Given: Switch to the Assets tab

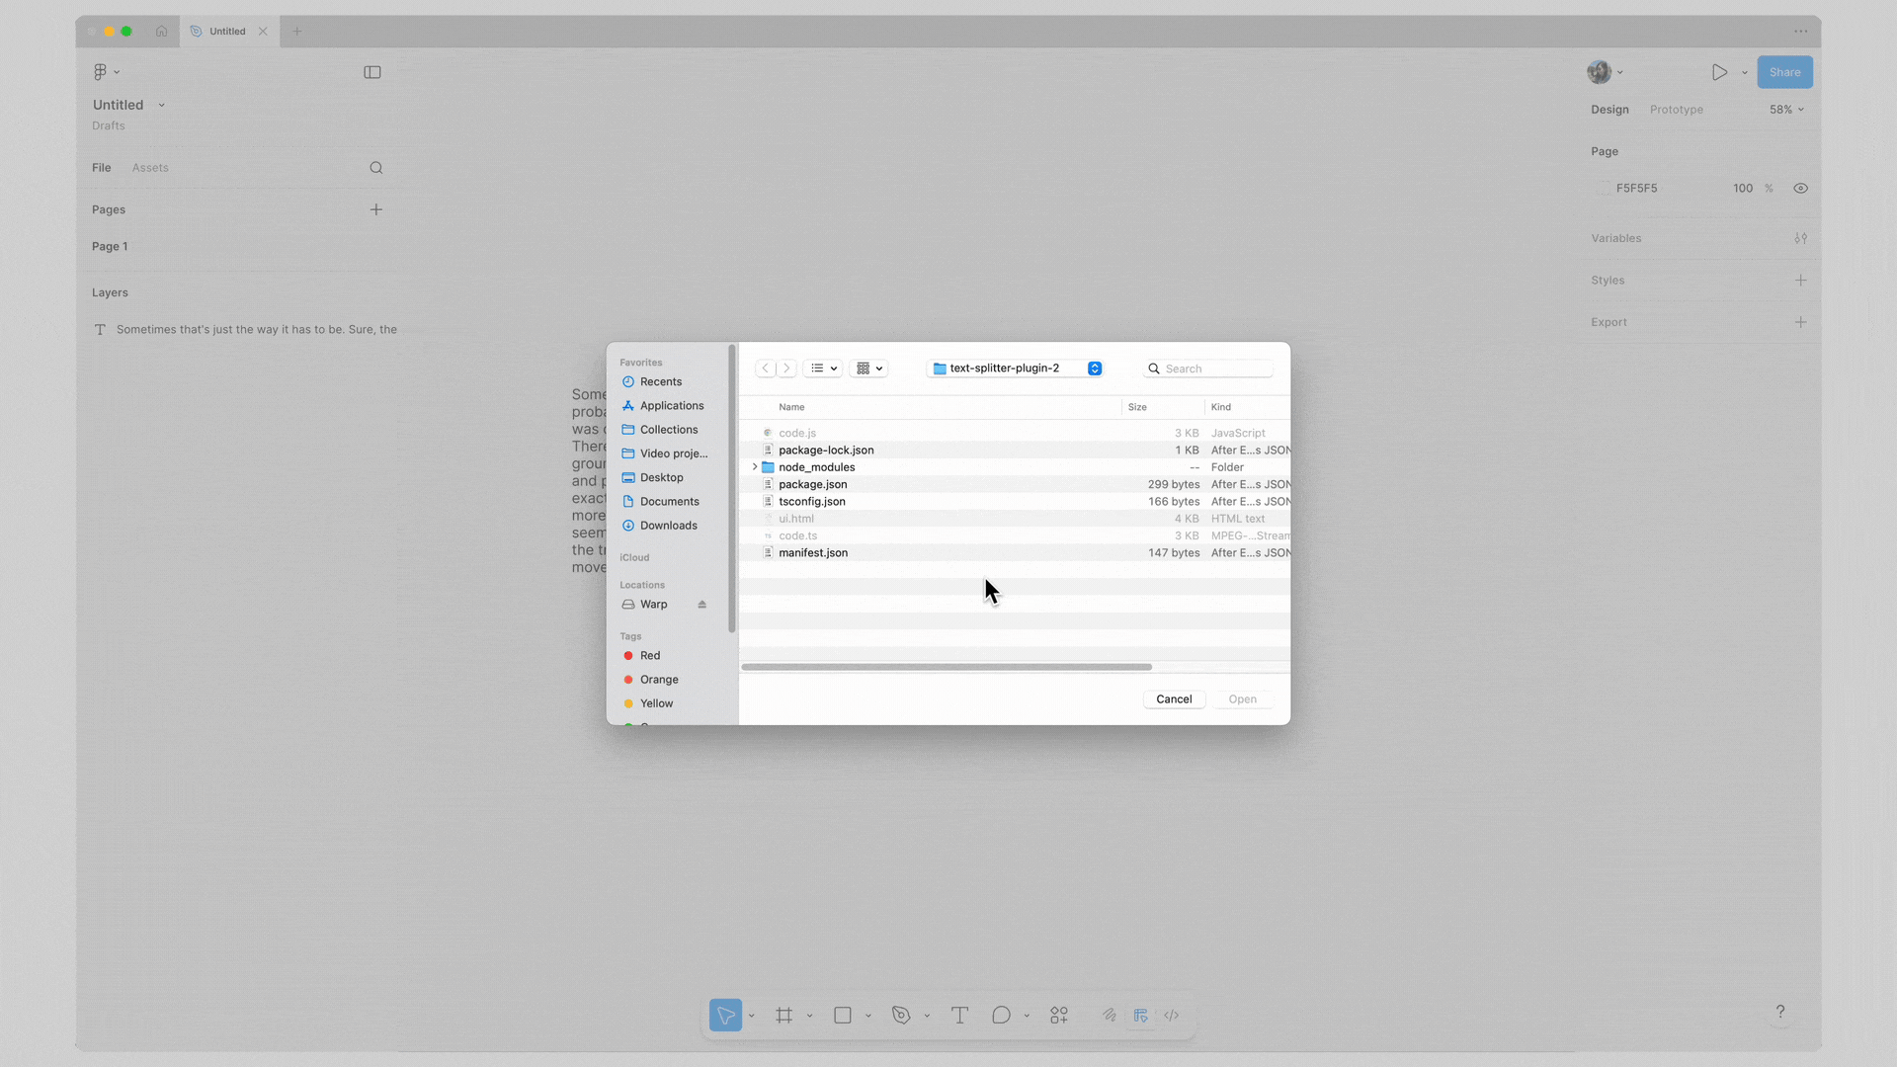Looking at the screenshot, I should [x=150, y=167].
